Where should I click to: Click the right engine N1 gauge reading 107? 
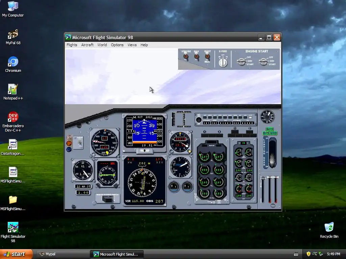pyautogui.click(x=219, y=156)
